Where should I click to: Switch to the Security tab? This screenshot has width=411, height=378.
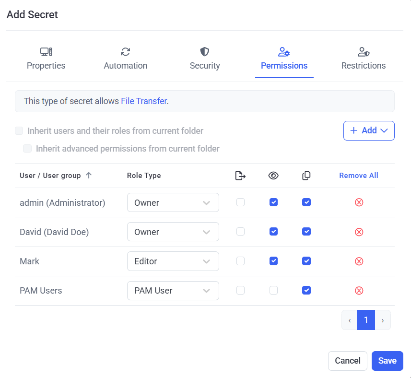[x=205, y=59]
